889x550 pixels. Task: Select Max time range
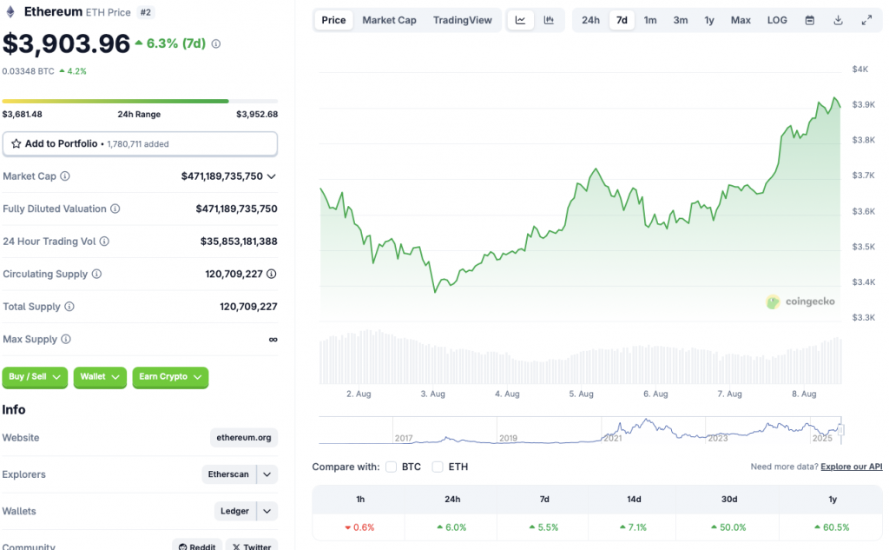pos(741,20)
